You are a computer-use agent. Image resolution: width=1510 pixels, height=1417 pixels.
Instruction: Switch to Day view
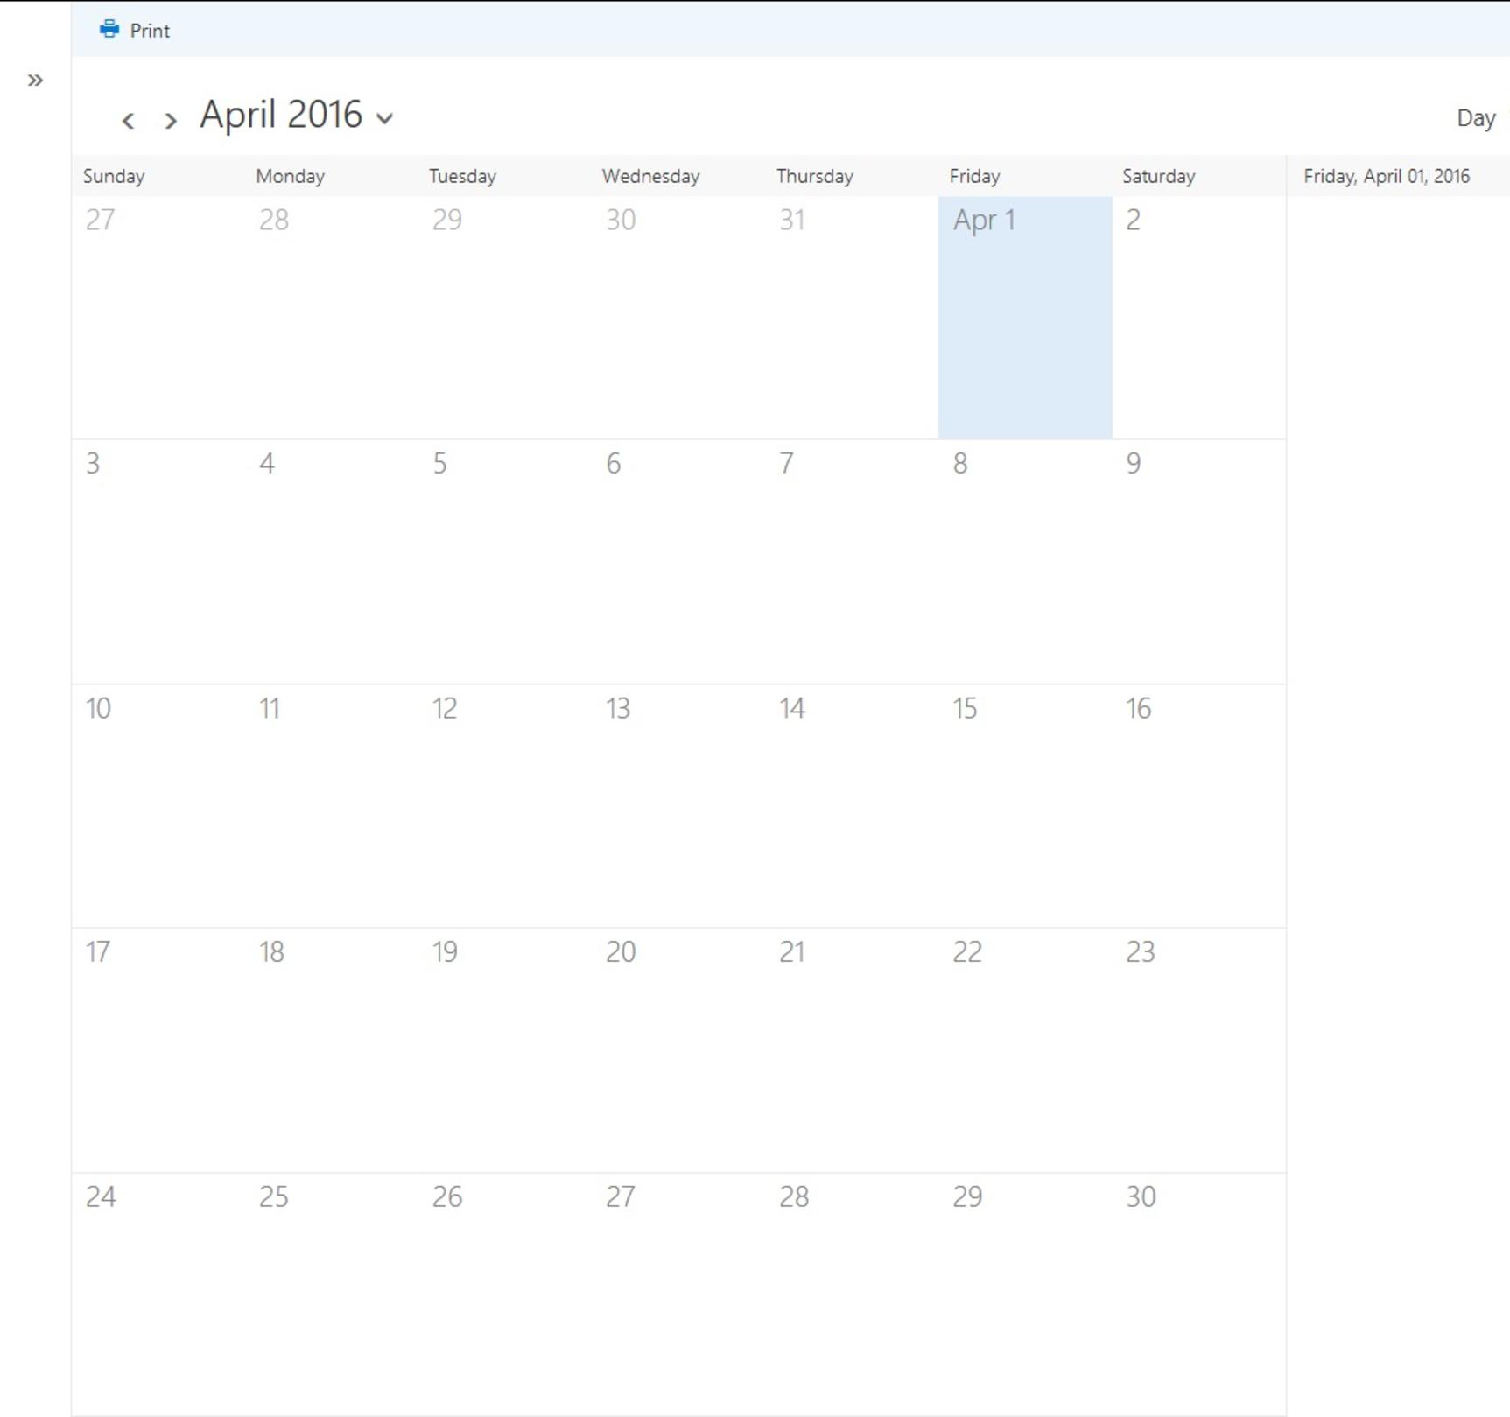click(x=1475, y=118)
